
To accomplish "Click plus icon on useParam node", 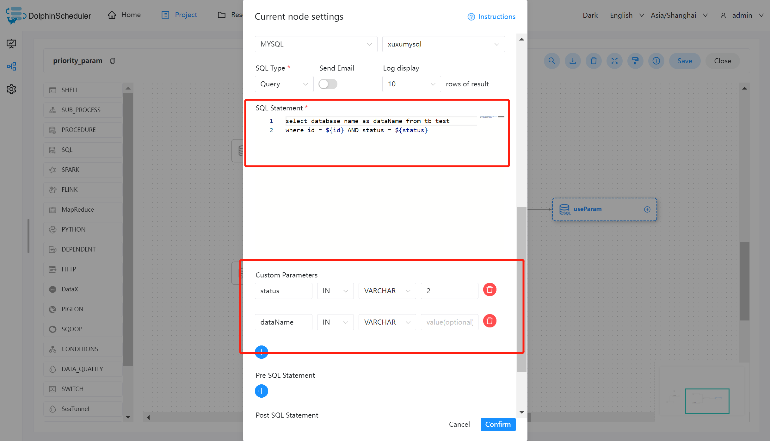I will click(647, 209).
